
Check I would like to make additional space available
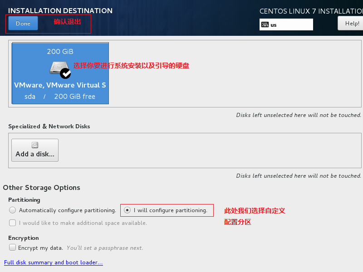click(12, 223)
